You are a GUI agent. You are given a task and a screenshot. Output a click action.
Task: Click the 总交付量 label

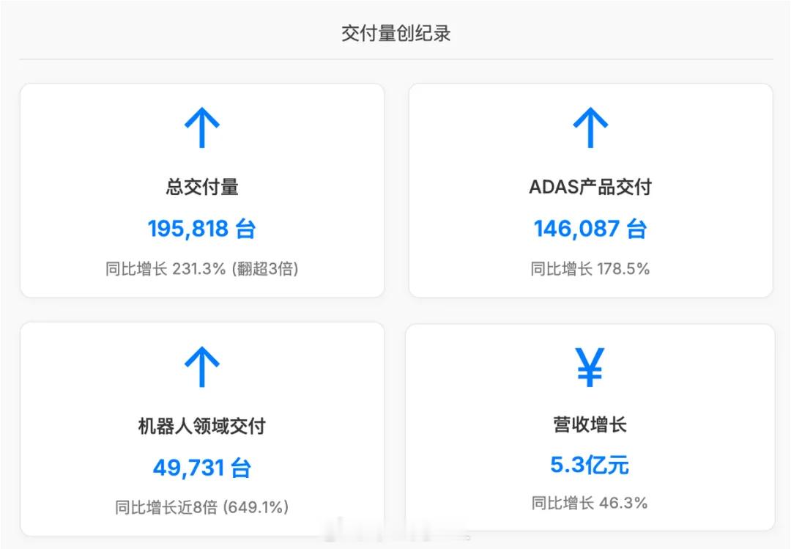coord(202,187)
